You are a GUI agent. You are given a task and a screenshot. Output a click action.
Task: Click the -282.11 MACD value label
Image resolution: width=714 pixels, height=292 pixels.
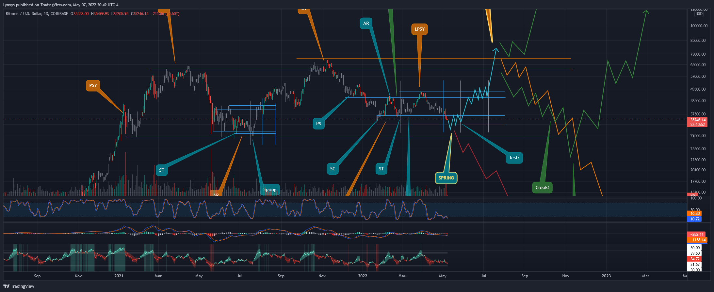tap(697, 234)
